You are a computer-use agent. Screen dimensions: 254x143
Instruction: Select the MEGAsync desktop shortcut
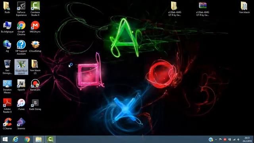click(35, 27)
